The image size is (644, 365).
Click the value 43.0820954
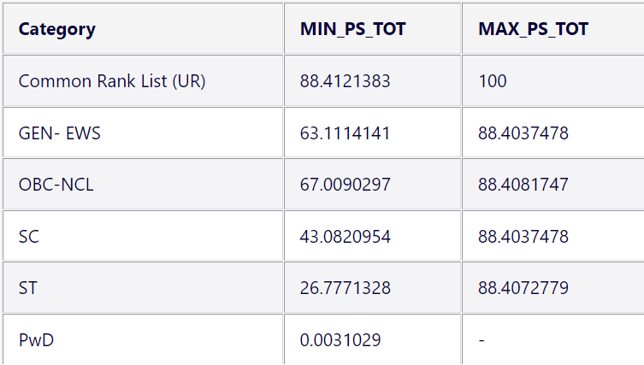345,237
